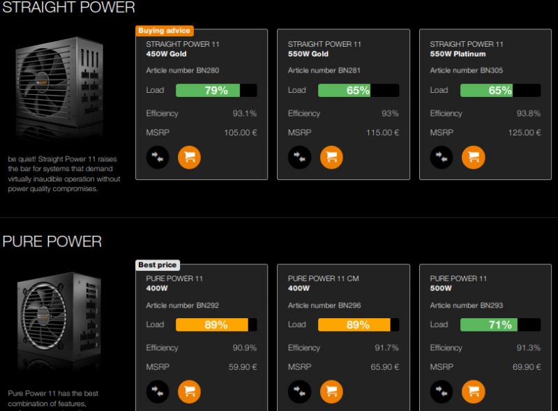This screenshot has width=558, height=411.
Task: Click the PURE POWER section heading
Action: [x=52, y=241]
